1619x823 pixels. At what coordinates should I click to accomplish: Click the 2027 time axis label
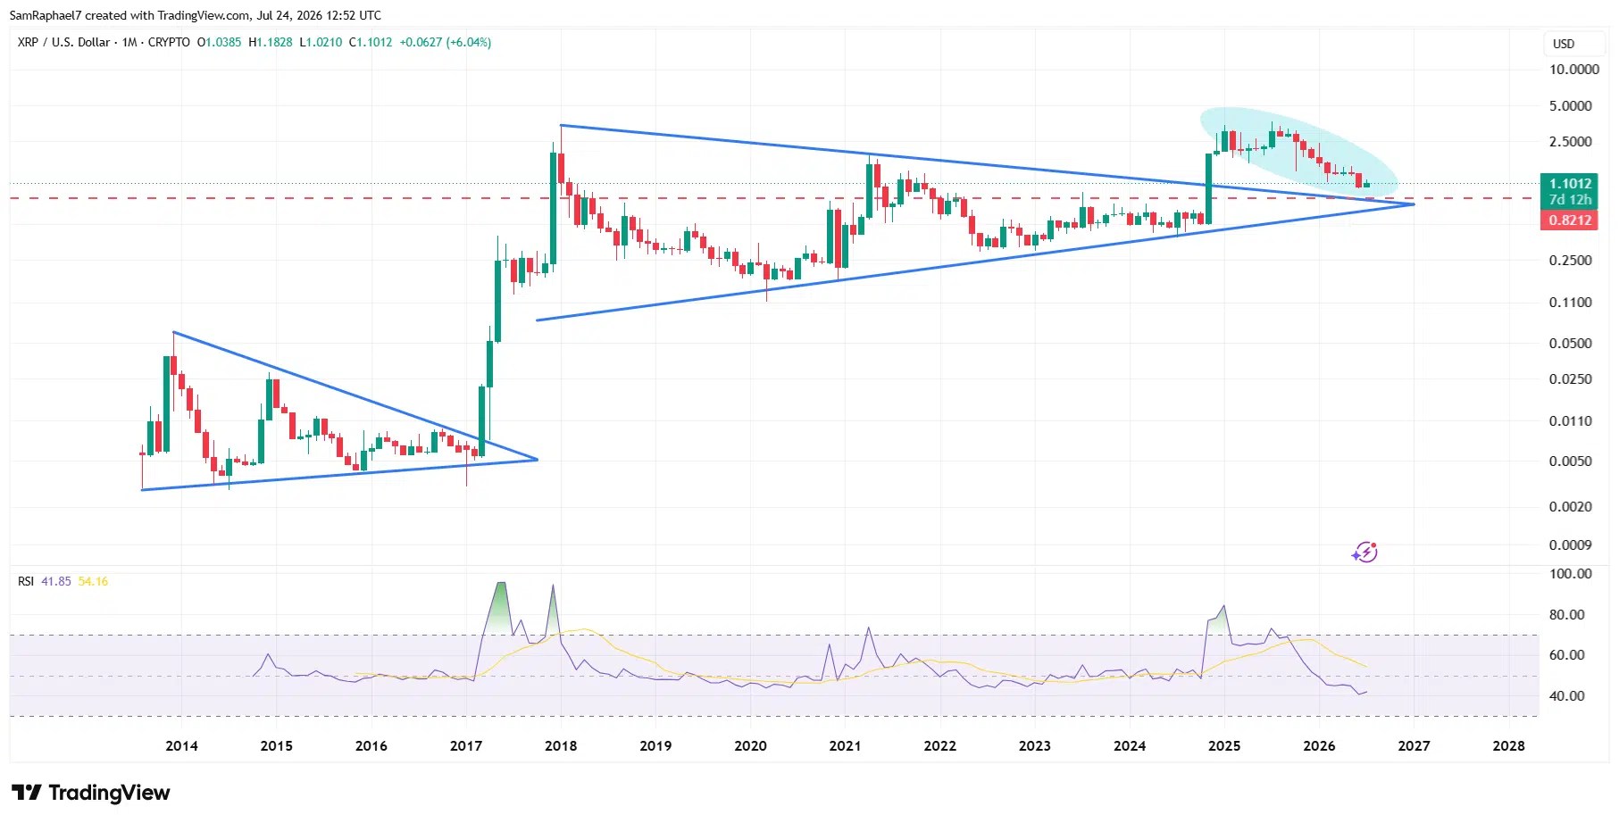1414,746
